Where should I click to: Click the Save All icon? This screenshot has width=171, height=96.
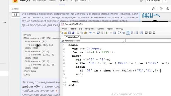click(x=73, y=33)
